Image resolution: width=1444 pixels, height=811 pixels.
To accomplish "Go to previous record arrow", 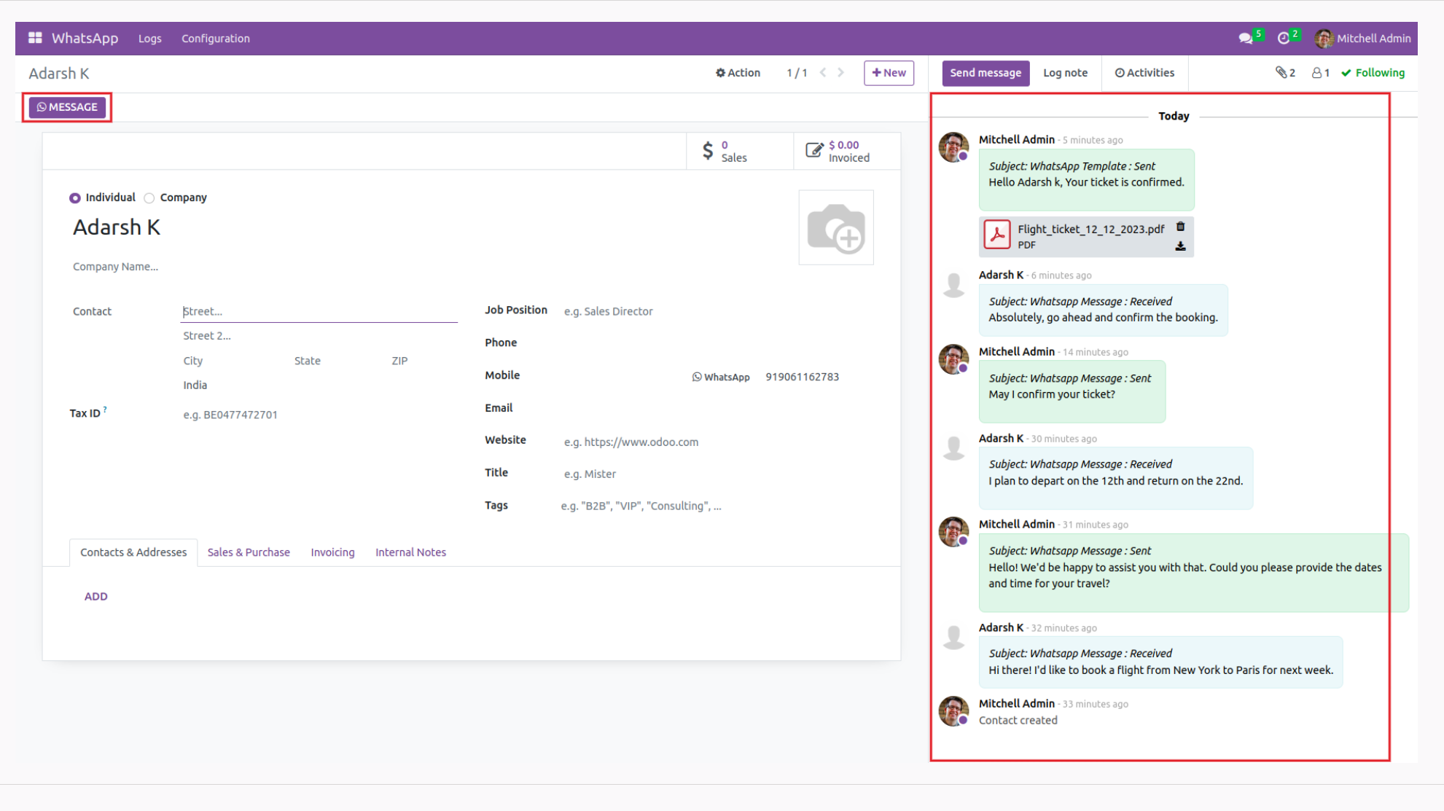I will [823, 72].
